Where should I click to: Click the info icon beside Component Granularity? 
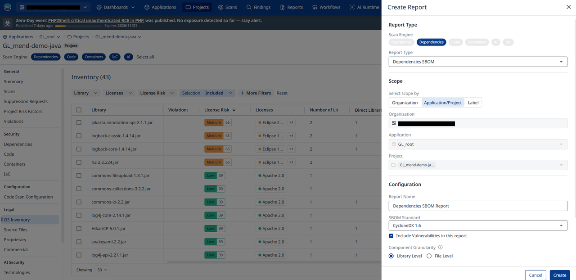[440, 247]
